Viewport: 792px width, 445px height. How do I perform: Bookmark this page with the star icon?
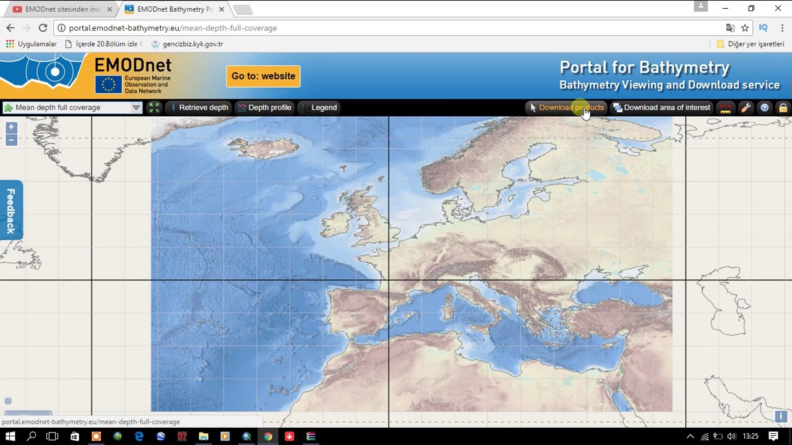pyautogui.click(x=745, y=28)
